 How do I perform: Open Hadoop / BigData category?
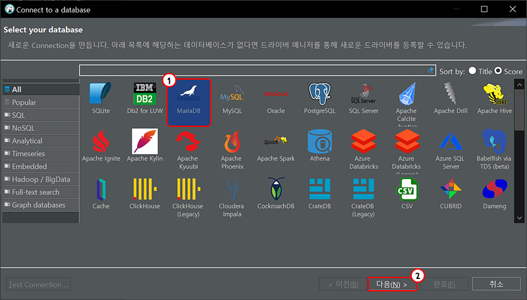[41, 179]
